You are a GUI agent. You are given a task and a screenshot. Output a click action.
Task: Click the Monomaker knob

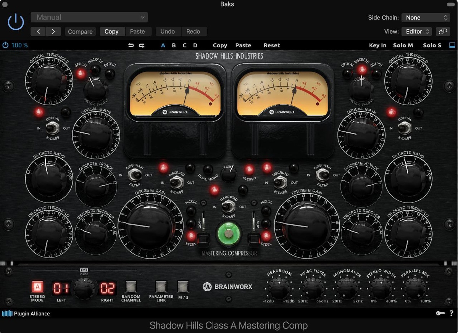(347, 288)
